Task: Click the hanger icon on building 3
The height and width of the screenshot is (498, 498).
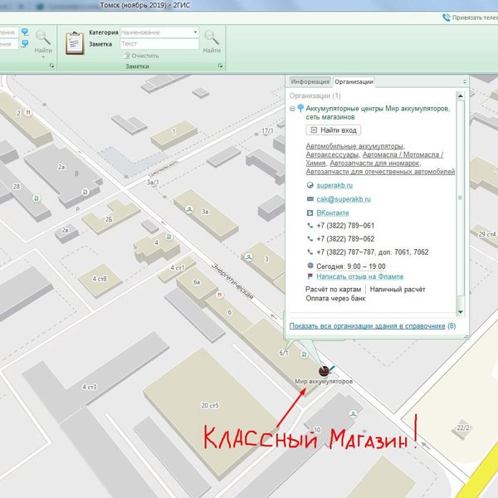Action: pos(249,257)
